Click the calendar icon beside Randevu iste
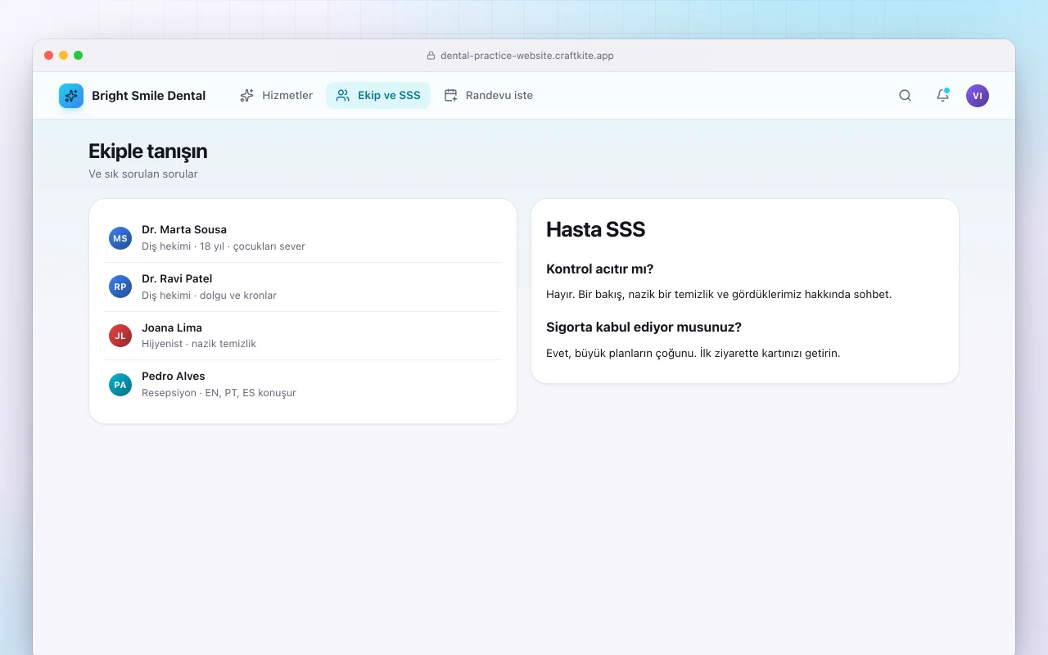The width and height of the screenshot is (1048, 655). [450, 96]
